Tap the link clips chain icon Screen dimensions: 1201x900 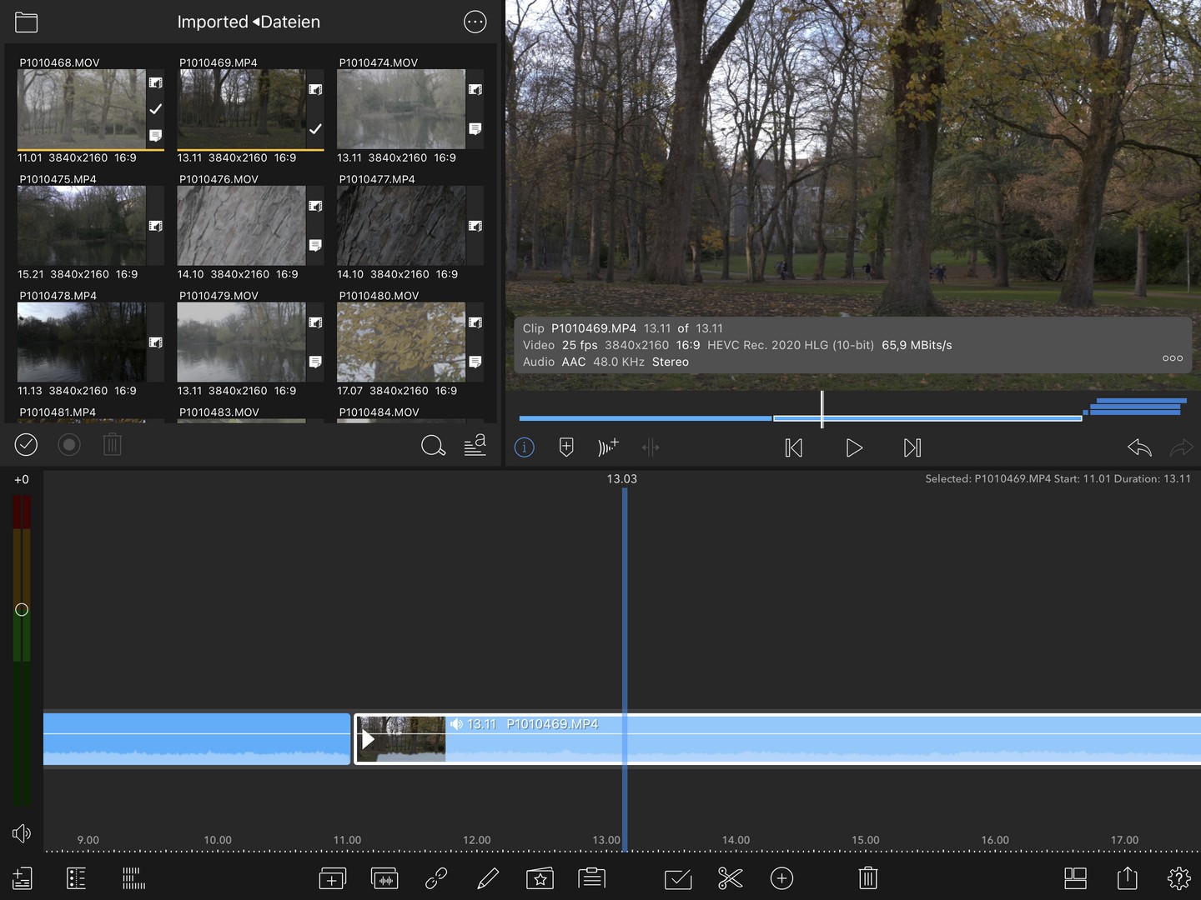[436, 878]
